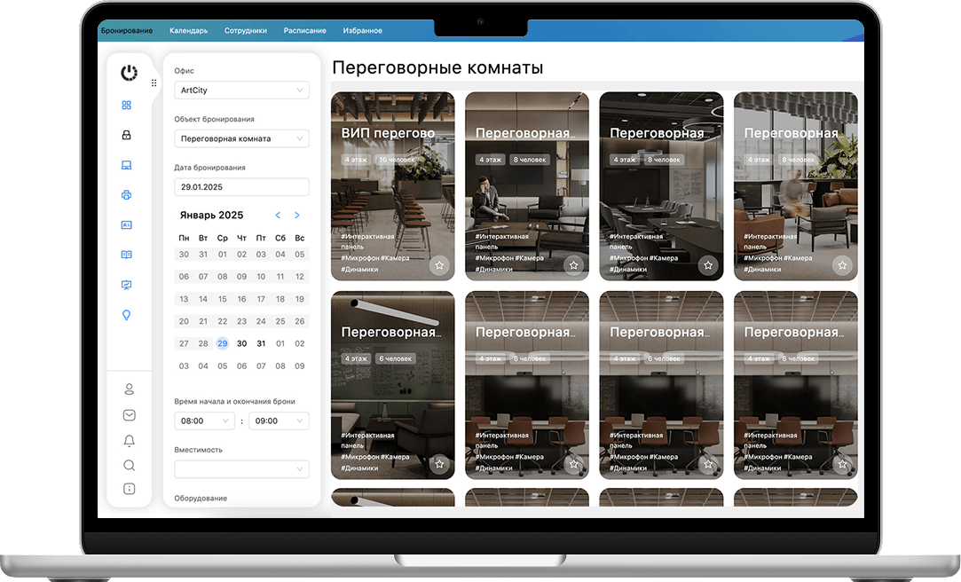The width and height of the screenshot is (961, 582).
Task: Expand the Офис dropdown showing ArtCity
Action: (241, 90)
